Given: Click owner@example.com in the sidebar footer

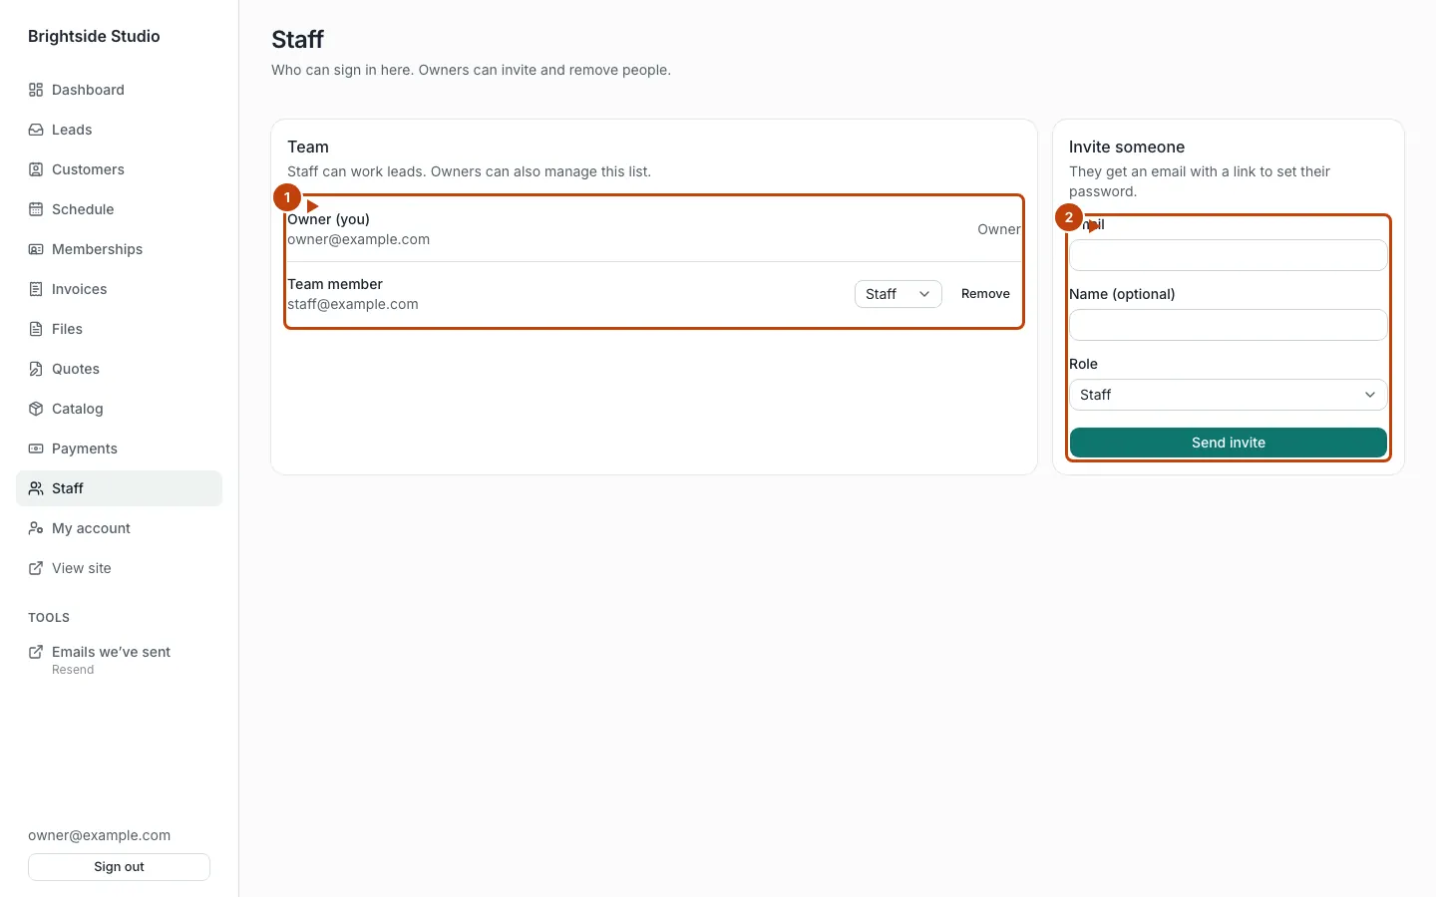Looking at the screenshot, I should (x=99, y=835).
